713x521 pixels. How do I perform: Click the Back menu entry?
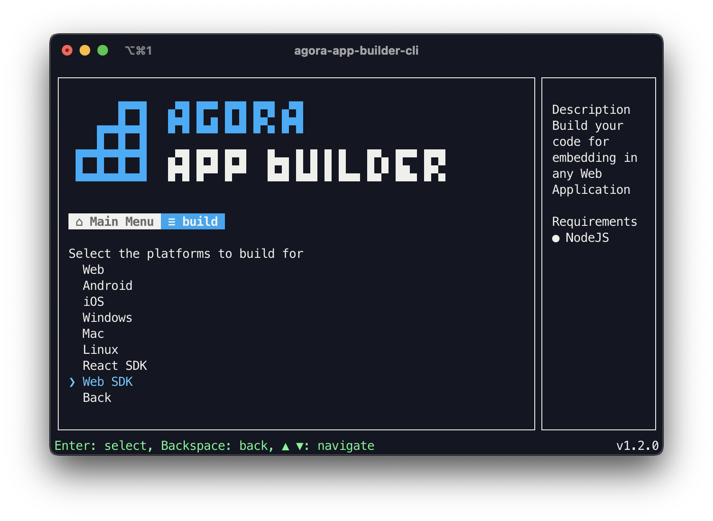[x=97, y=398]
